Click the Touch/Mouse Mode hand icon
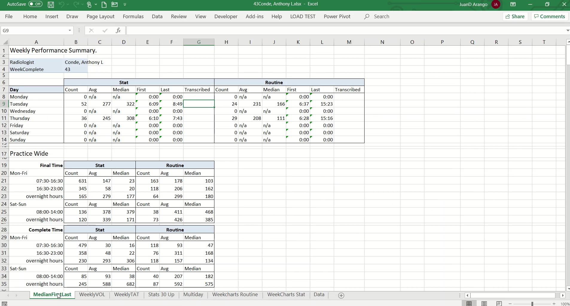 click(x=89, y=4)
